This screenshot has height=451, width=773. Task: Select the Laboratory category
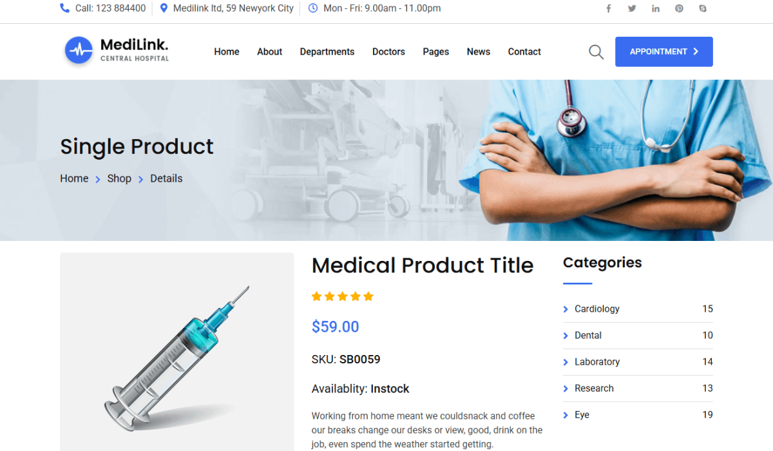pos(638,362)
